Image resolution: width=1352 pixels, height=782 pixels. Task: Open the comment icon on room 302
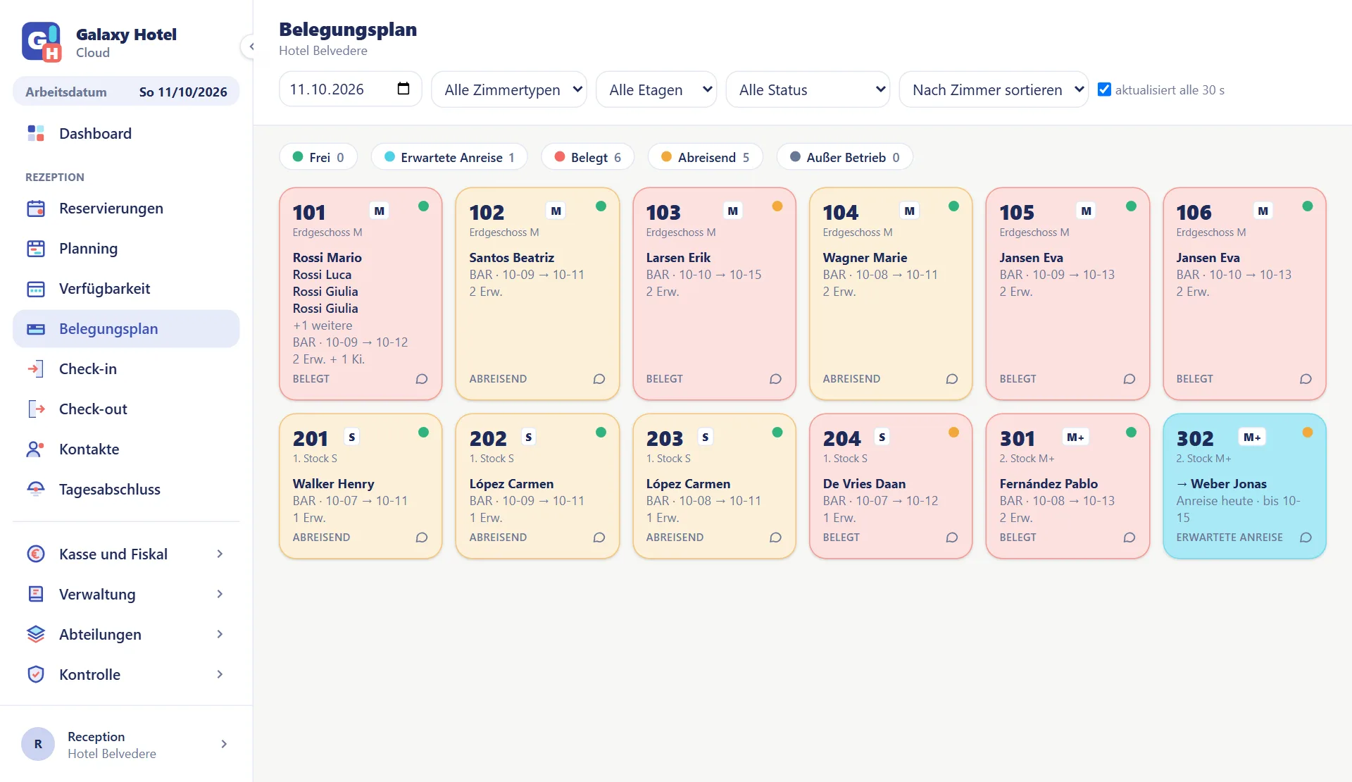pyautogui.click(x=1306, y=538)
